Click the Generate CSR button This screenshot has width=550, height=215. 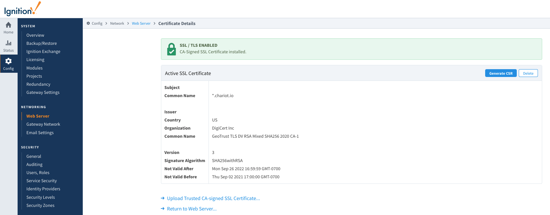(501, 73)
